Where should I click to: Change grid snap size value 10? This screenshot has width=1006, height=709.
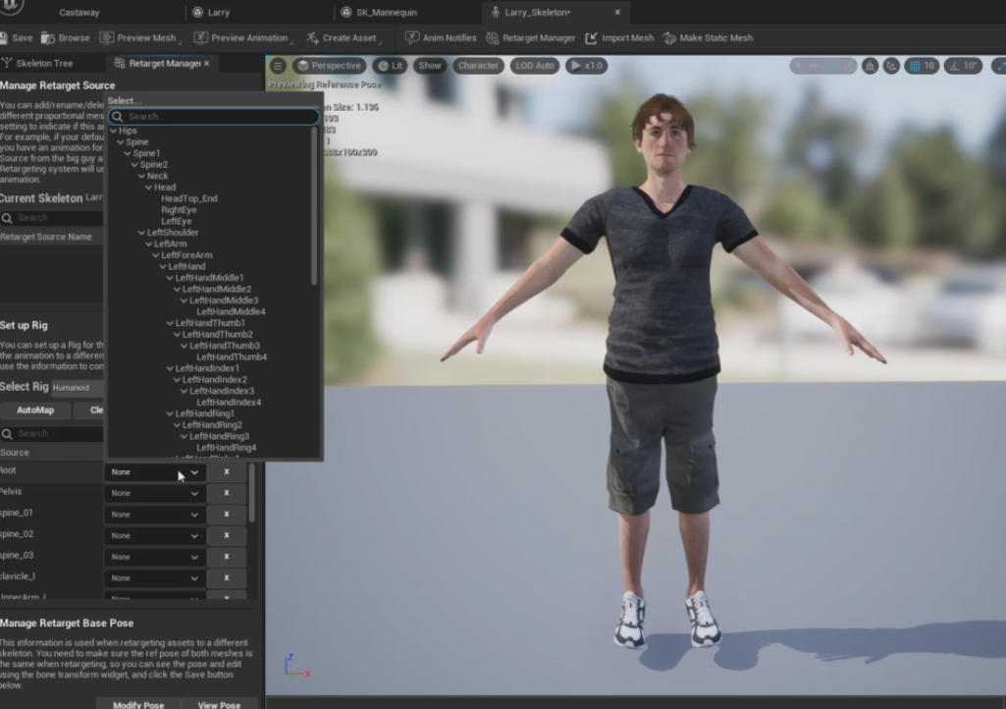pyautogui.click(x=929, y=66)
